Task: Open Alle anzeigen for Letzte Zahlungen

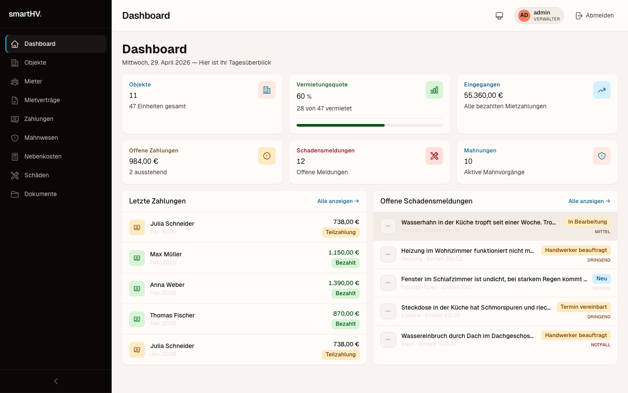Action: tap(338, 201)
